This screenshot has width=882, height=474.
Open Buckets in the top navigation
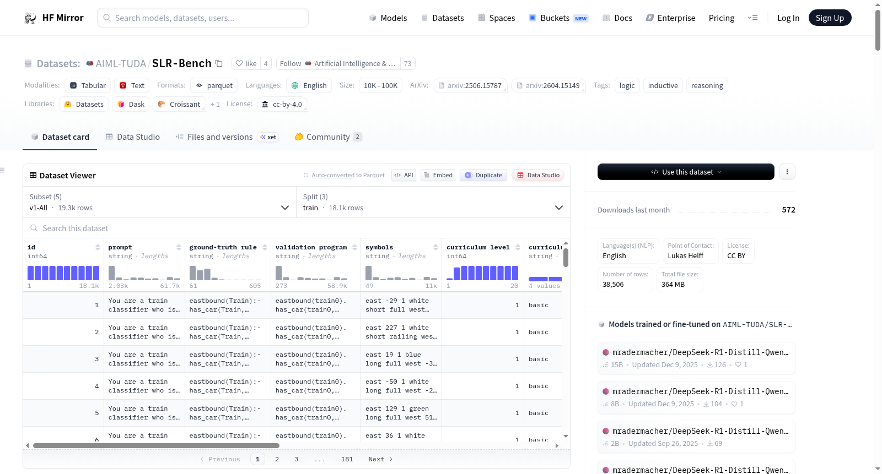coord(558,18)
